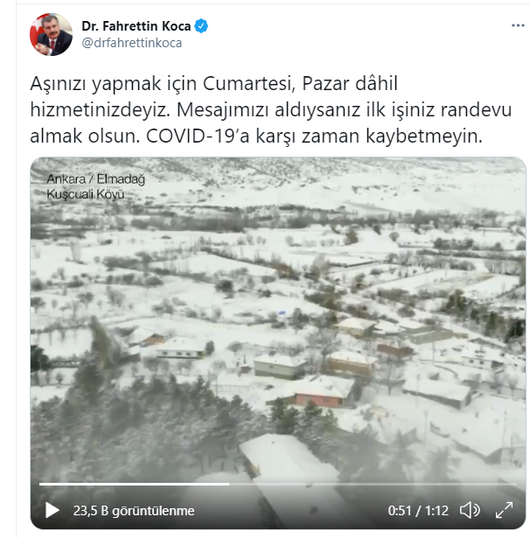Viewport: 530px width, 538px height.
Task: Play the snowy village video
Action: click(52, 511)
